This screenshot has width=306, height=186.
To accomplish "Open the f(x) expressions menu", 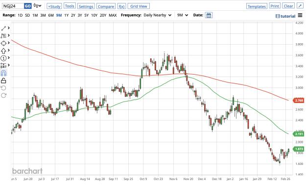I will click(121, 6).
